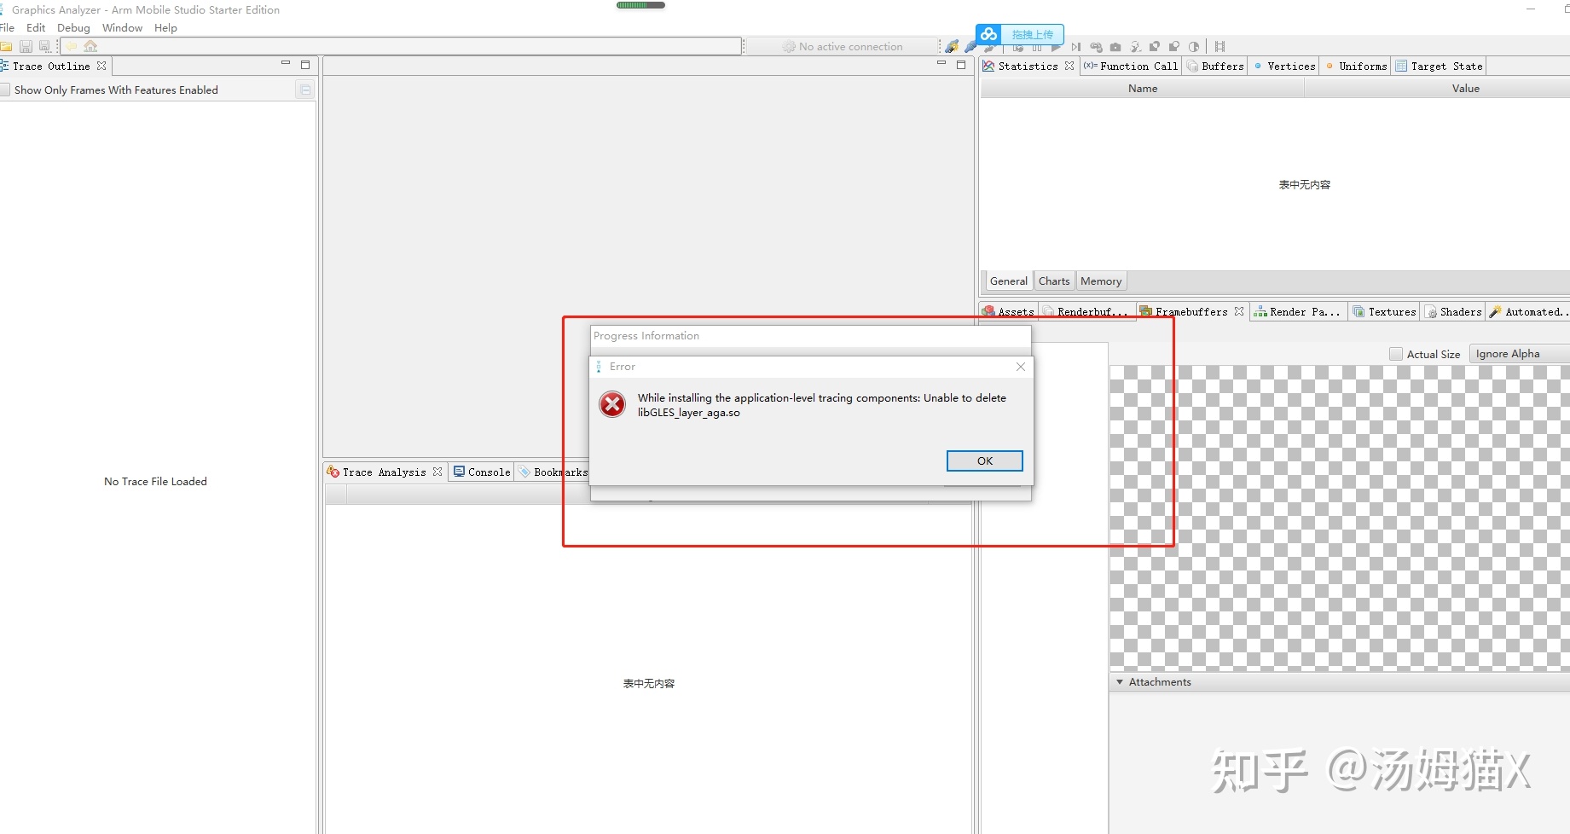This screenshot has width=1570, height=834.
Task: Minimize the Trace Outline panel
Action: pyautogui.click(x=286, y=64)
